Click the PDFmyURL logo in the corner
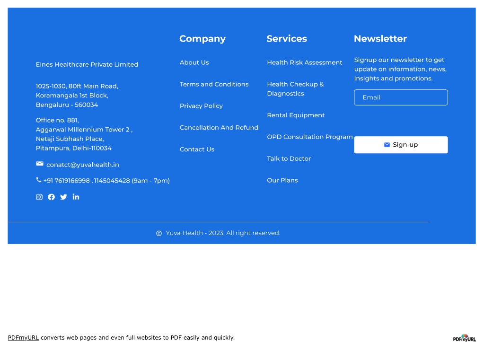The width and height of the screenshot is (484, 342). tap(464, 338)
